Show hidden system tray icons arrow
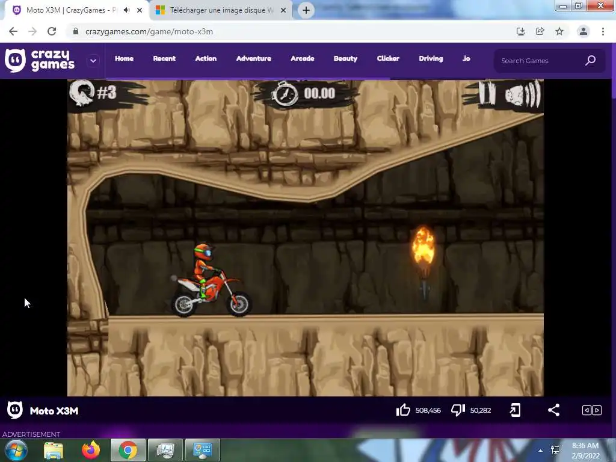 point(541,451)
